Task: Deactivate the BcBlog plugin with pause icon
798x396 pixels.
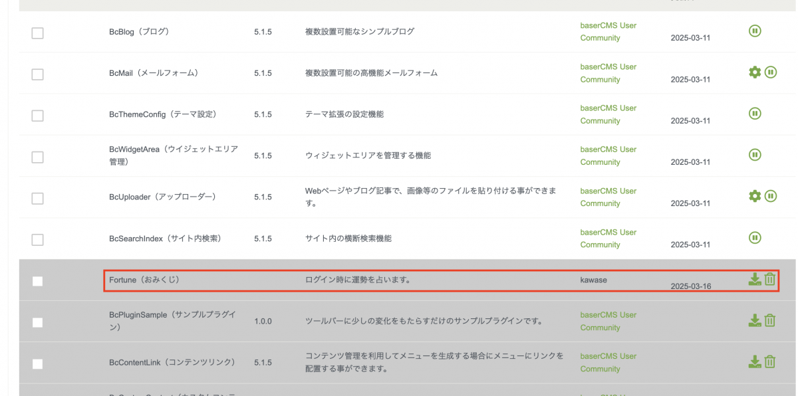Action: point(755,31)
